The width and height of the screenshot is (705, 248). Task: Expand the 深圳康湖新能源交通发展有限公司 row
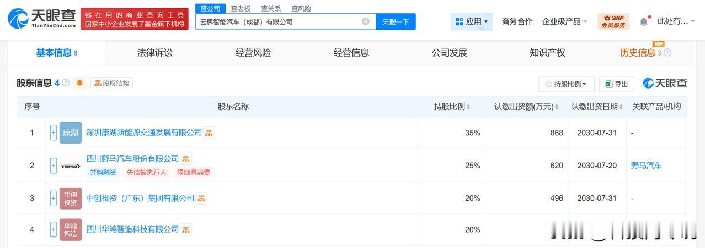tap(54, 133)
